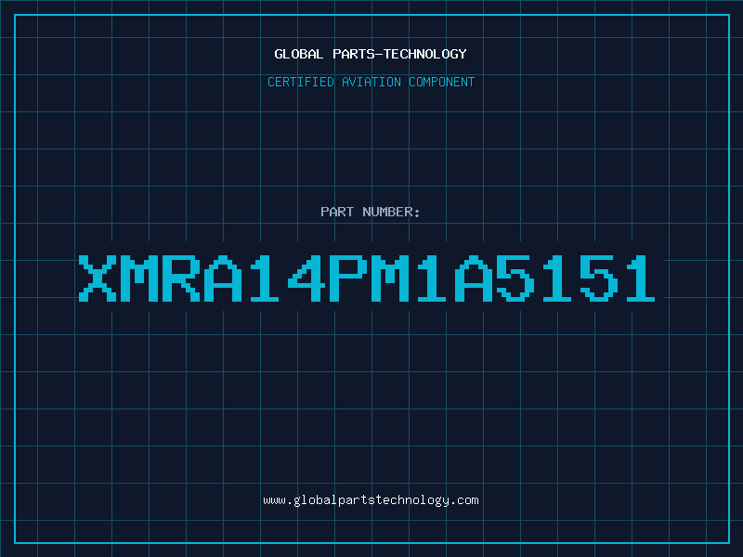743x557 pixels.
Task: Click the PART NUMBER: label
Action: [x=370, y=212]
